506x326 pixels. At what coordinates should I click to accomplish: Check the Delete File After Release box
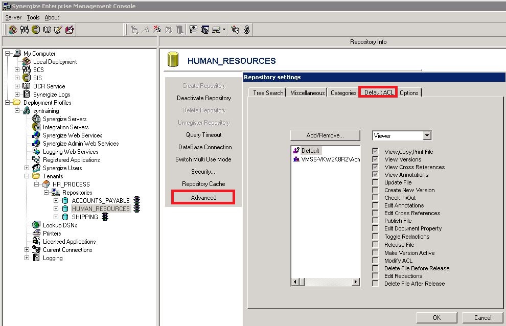point(375,284)
